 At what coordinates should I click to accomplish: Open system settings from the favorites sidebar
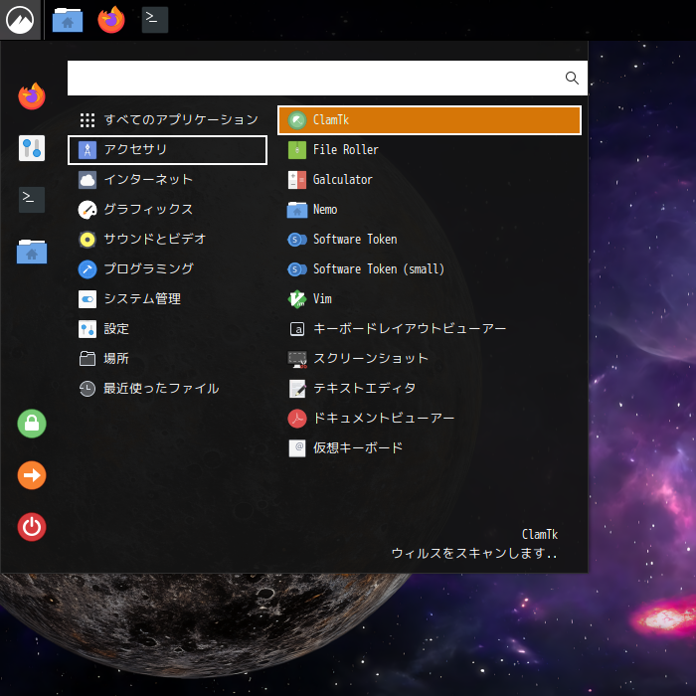click(x=32, y=148)
